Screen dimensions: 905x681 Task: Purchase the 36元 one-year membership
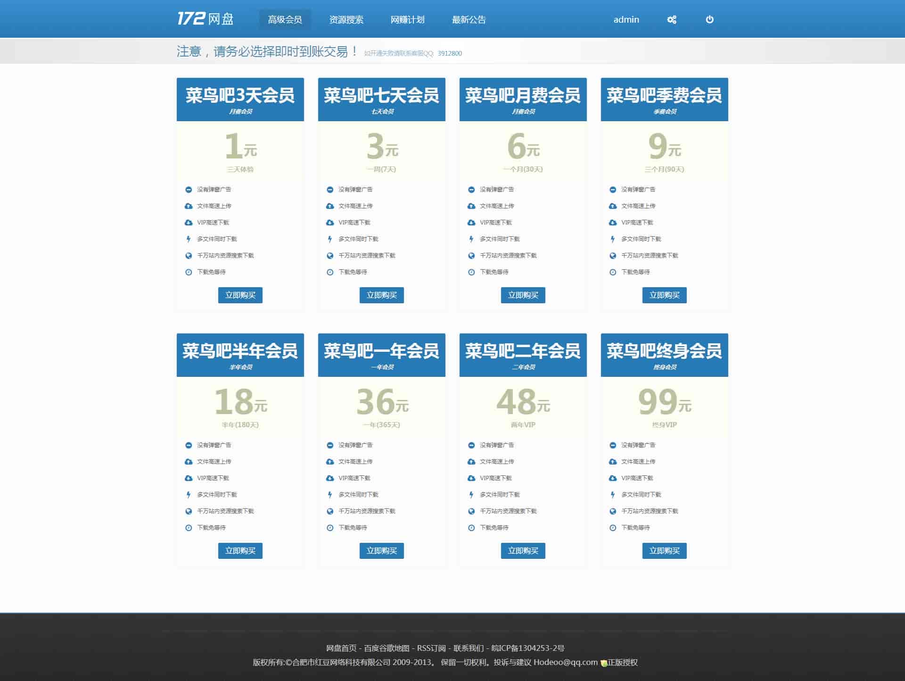(x=381, y=551)
